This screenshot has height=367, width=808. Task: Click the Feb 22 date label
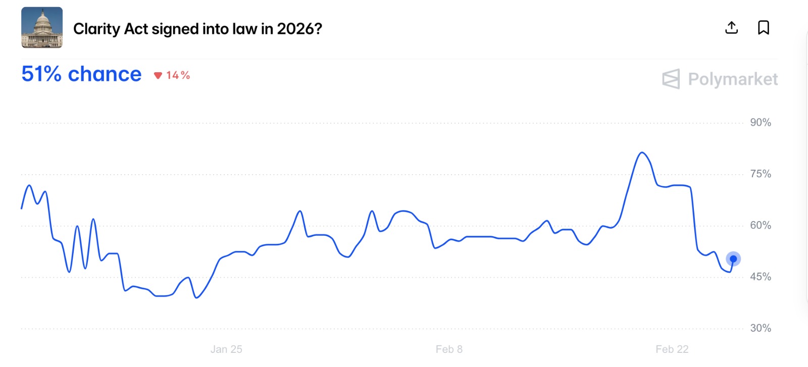pos(672,349)
